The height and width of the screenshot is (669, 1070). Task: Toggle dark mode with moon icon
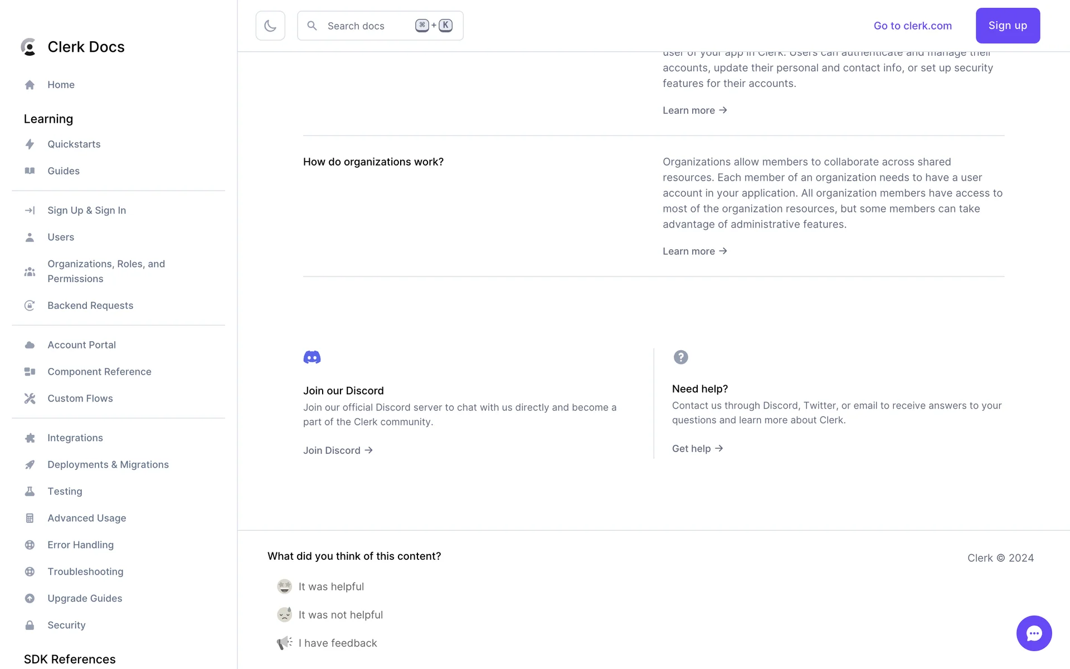click(x=270, y=26)
